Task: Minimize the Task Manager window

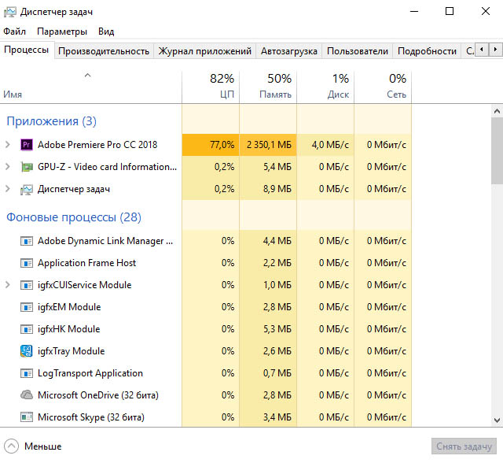Action: 414,12
